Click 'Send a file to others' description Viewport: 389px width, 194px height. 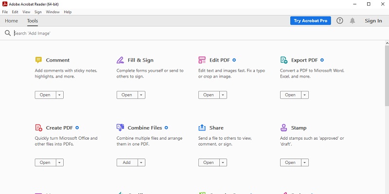tap(225, 141)
